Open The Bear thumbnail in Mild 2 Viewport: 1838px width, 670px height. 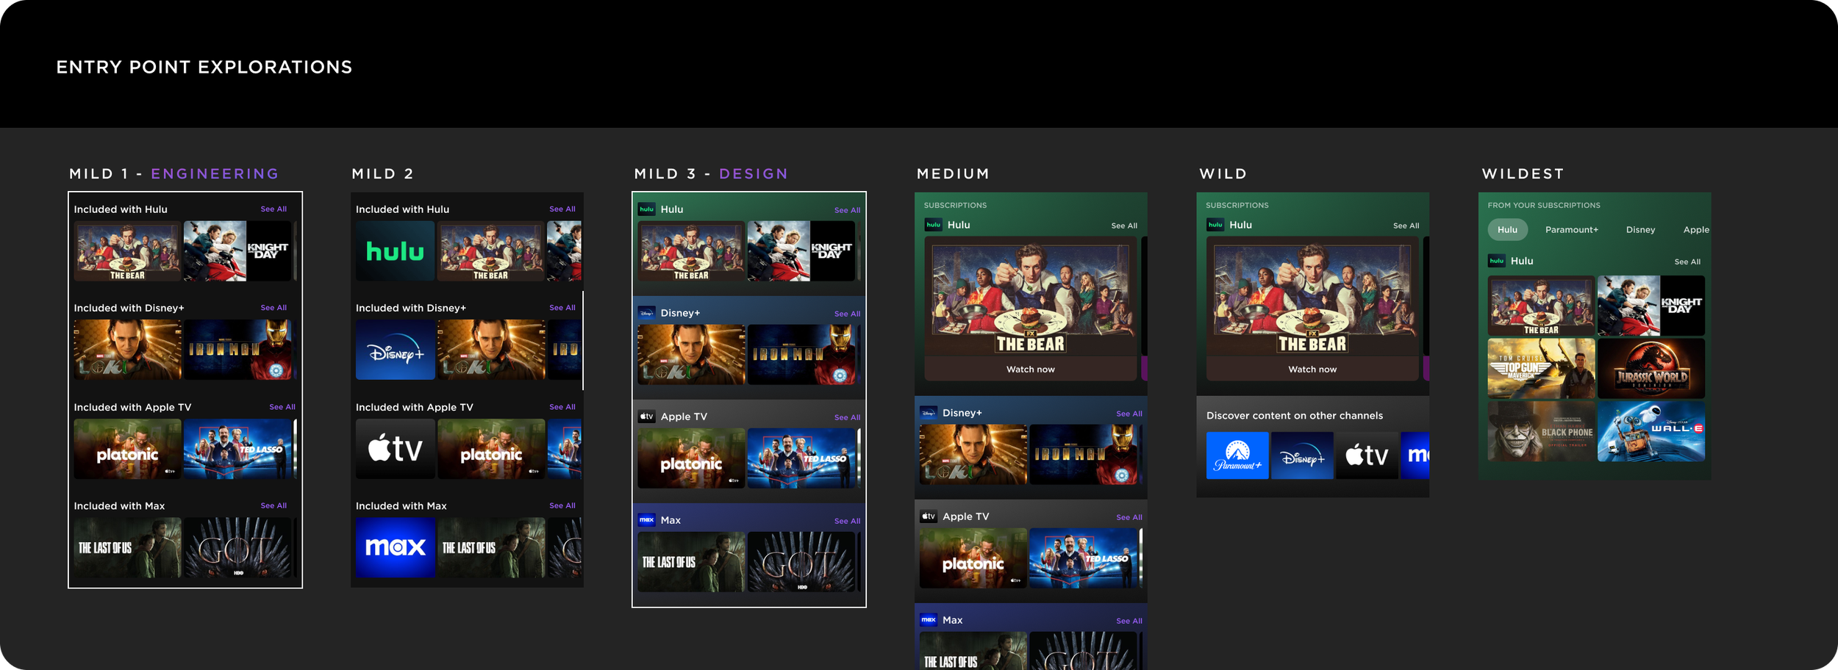pos(491,251)
